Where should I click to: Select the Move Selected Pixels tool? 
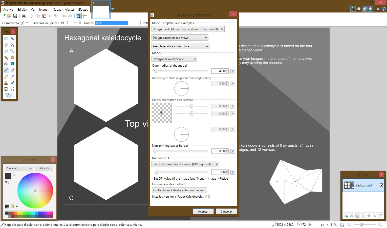pos(12,39)
